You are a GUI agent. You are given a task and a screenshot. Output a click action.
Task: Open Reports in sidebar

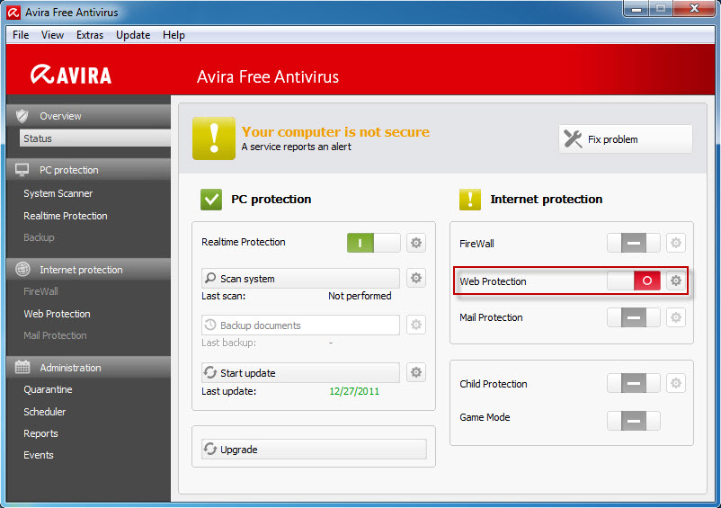click(41, 433)
